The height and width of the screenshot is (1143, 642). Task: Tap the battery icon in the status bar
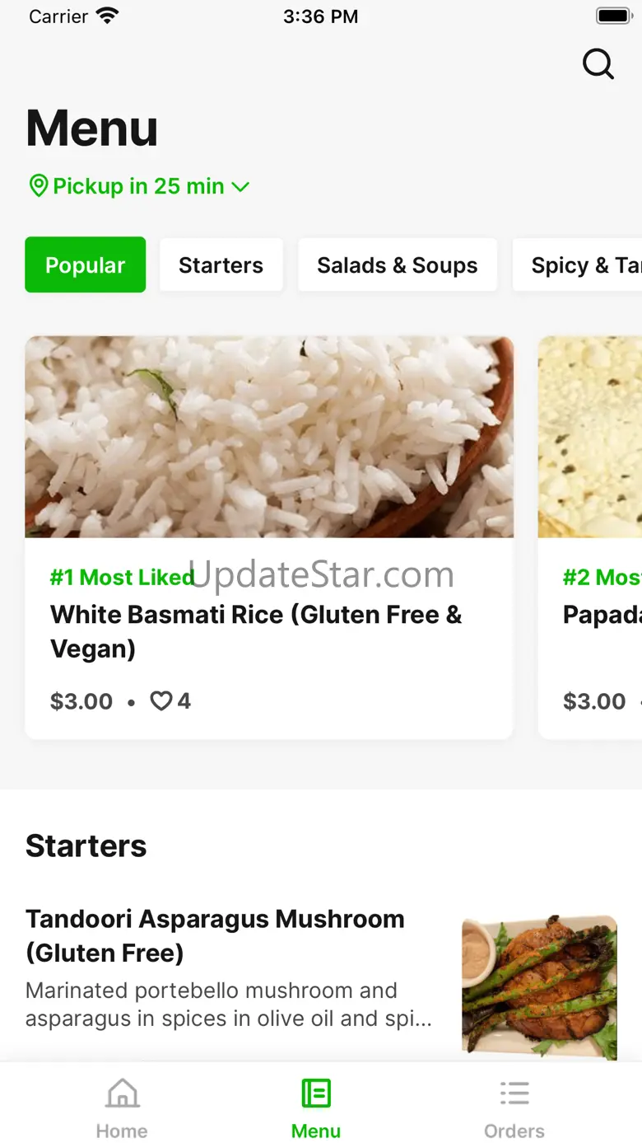[x=613, y=16]
